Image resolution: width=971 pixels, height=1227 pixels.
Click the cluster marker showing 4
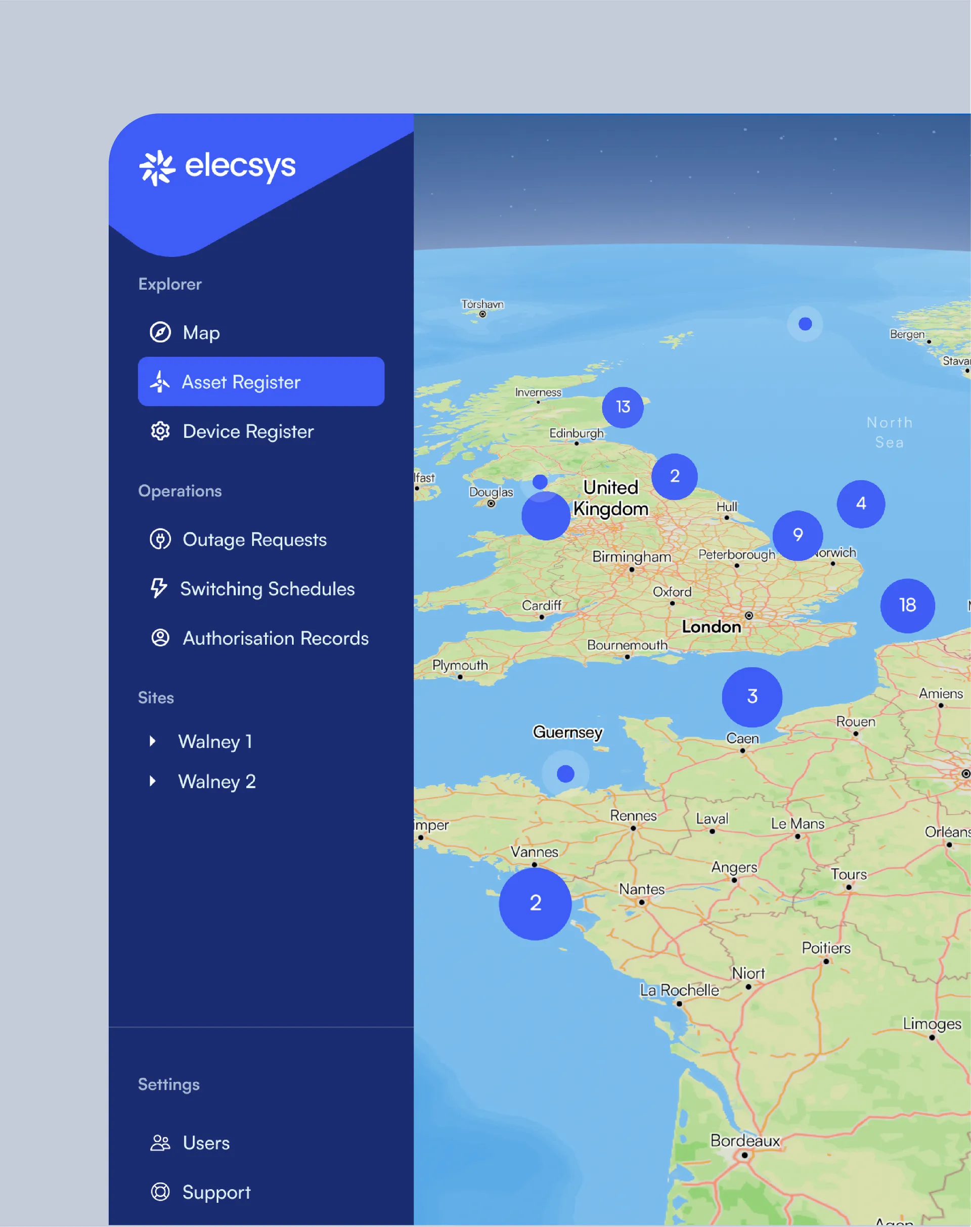pyautogui.click(x=861, y=504)
